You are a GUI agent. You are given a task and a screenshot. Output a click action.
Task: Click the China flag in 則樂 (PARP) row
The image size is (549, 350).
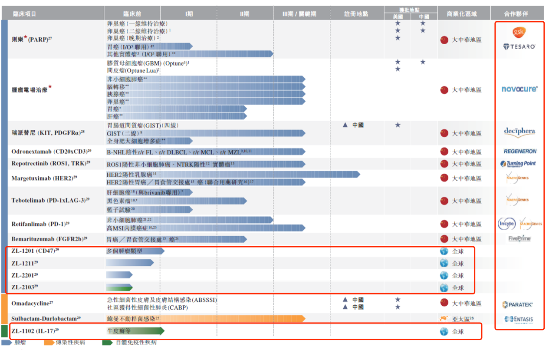[444, 40]
